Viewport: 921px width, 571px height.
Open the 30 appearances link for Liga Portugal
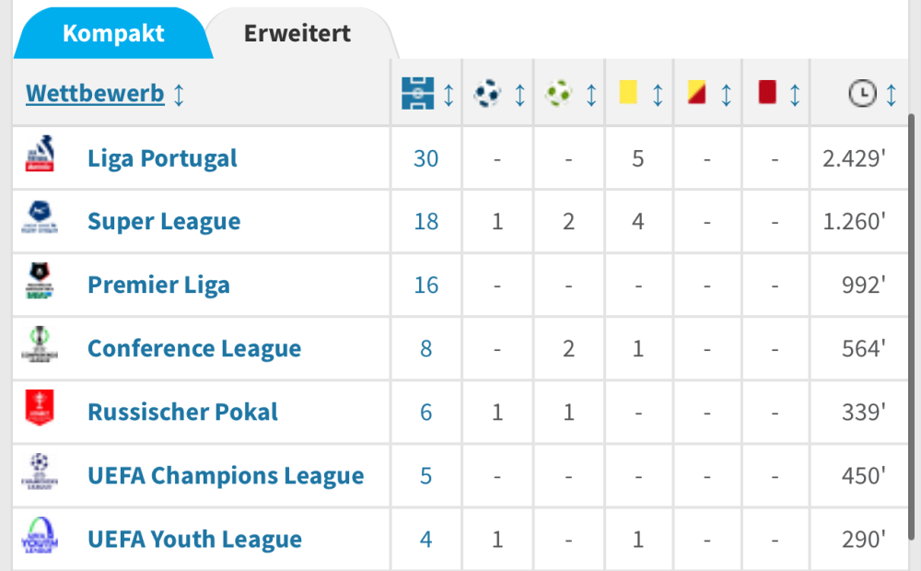[x=426, y=158]
